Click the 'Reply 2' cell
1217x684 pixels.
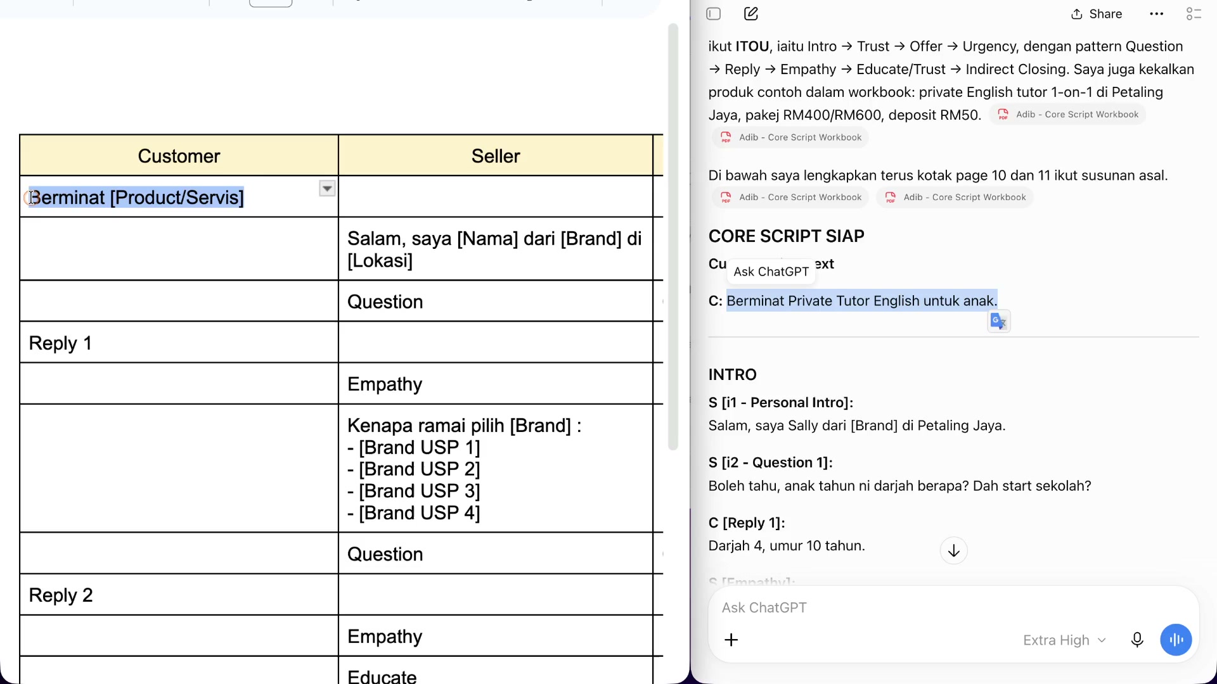(x=179, y=595)
